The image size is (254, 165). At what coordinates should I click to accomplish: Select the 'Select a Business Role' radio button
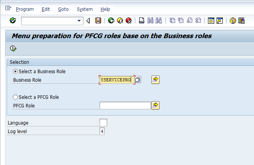[x=15, y=72]
